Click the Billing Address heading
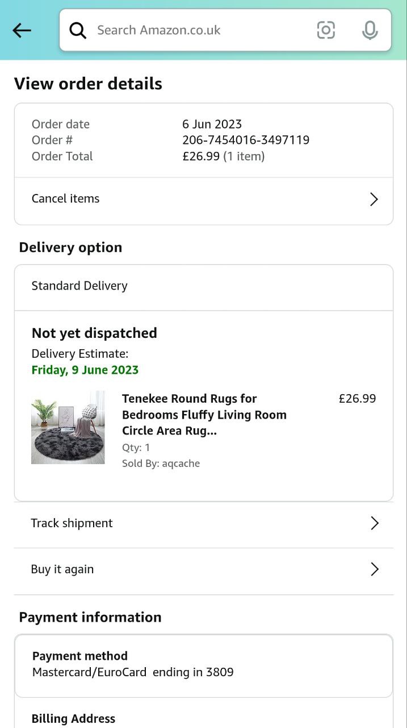407x728 pixels. [x=73, y=719]
